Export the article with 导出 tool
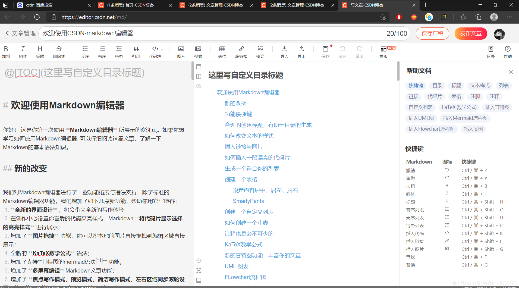Screen dimensions: 519x288 (x=301, y=52)
